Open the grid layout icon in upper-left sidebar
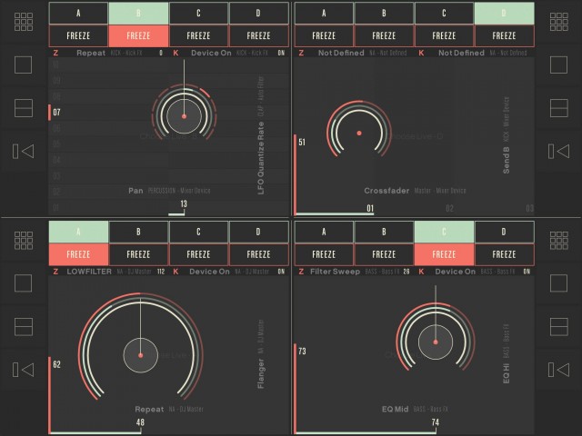 click(x=24, y=22)
